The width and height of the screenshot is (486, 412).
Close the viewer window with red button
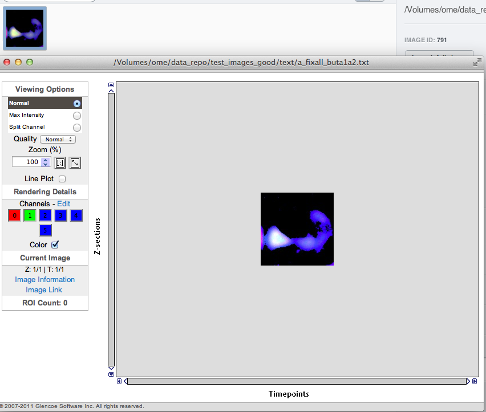click(x=7, y=62)
